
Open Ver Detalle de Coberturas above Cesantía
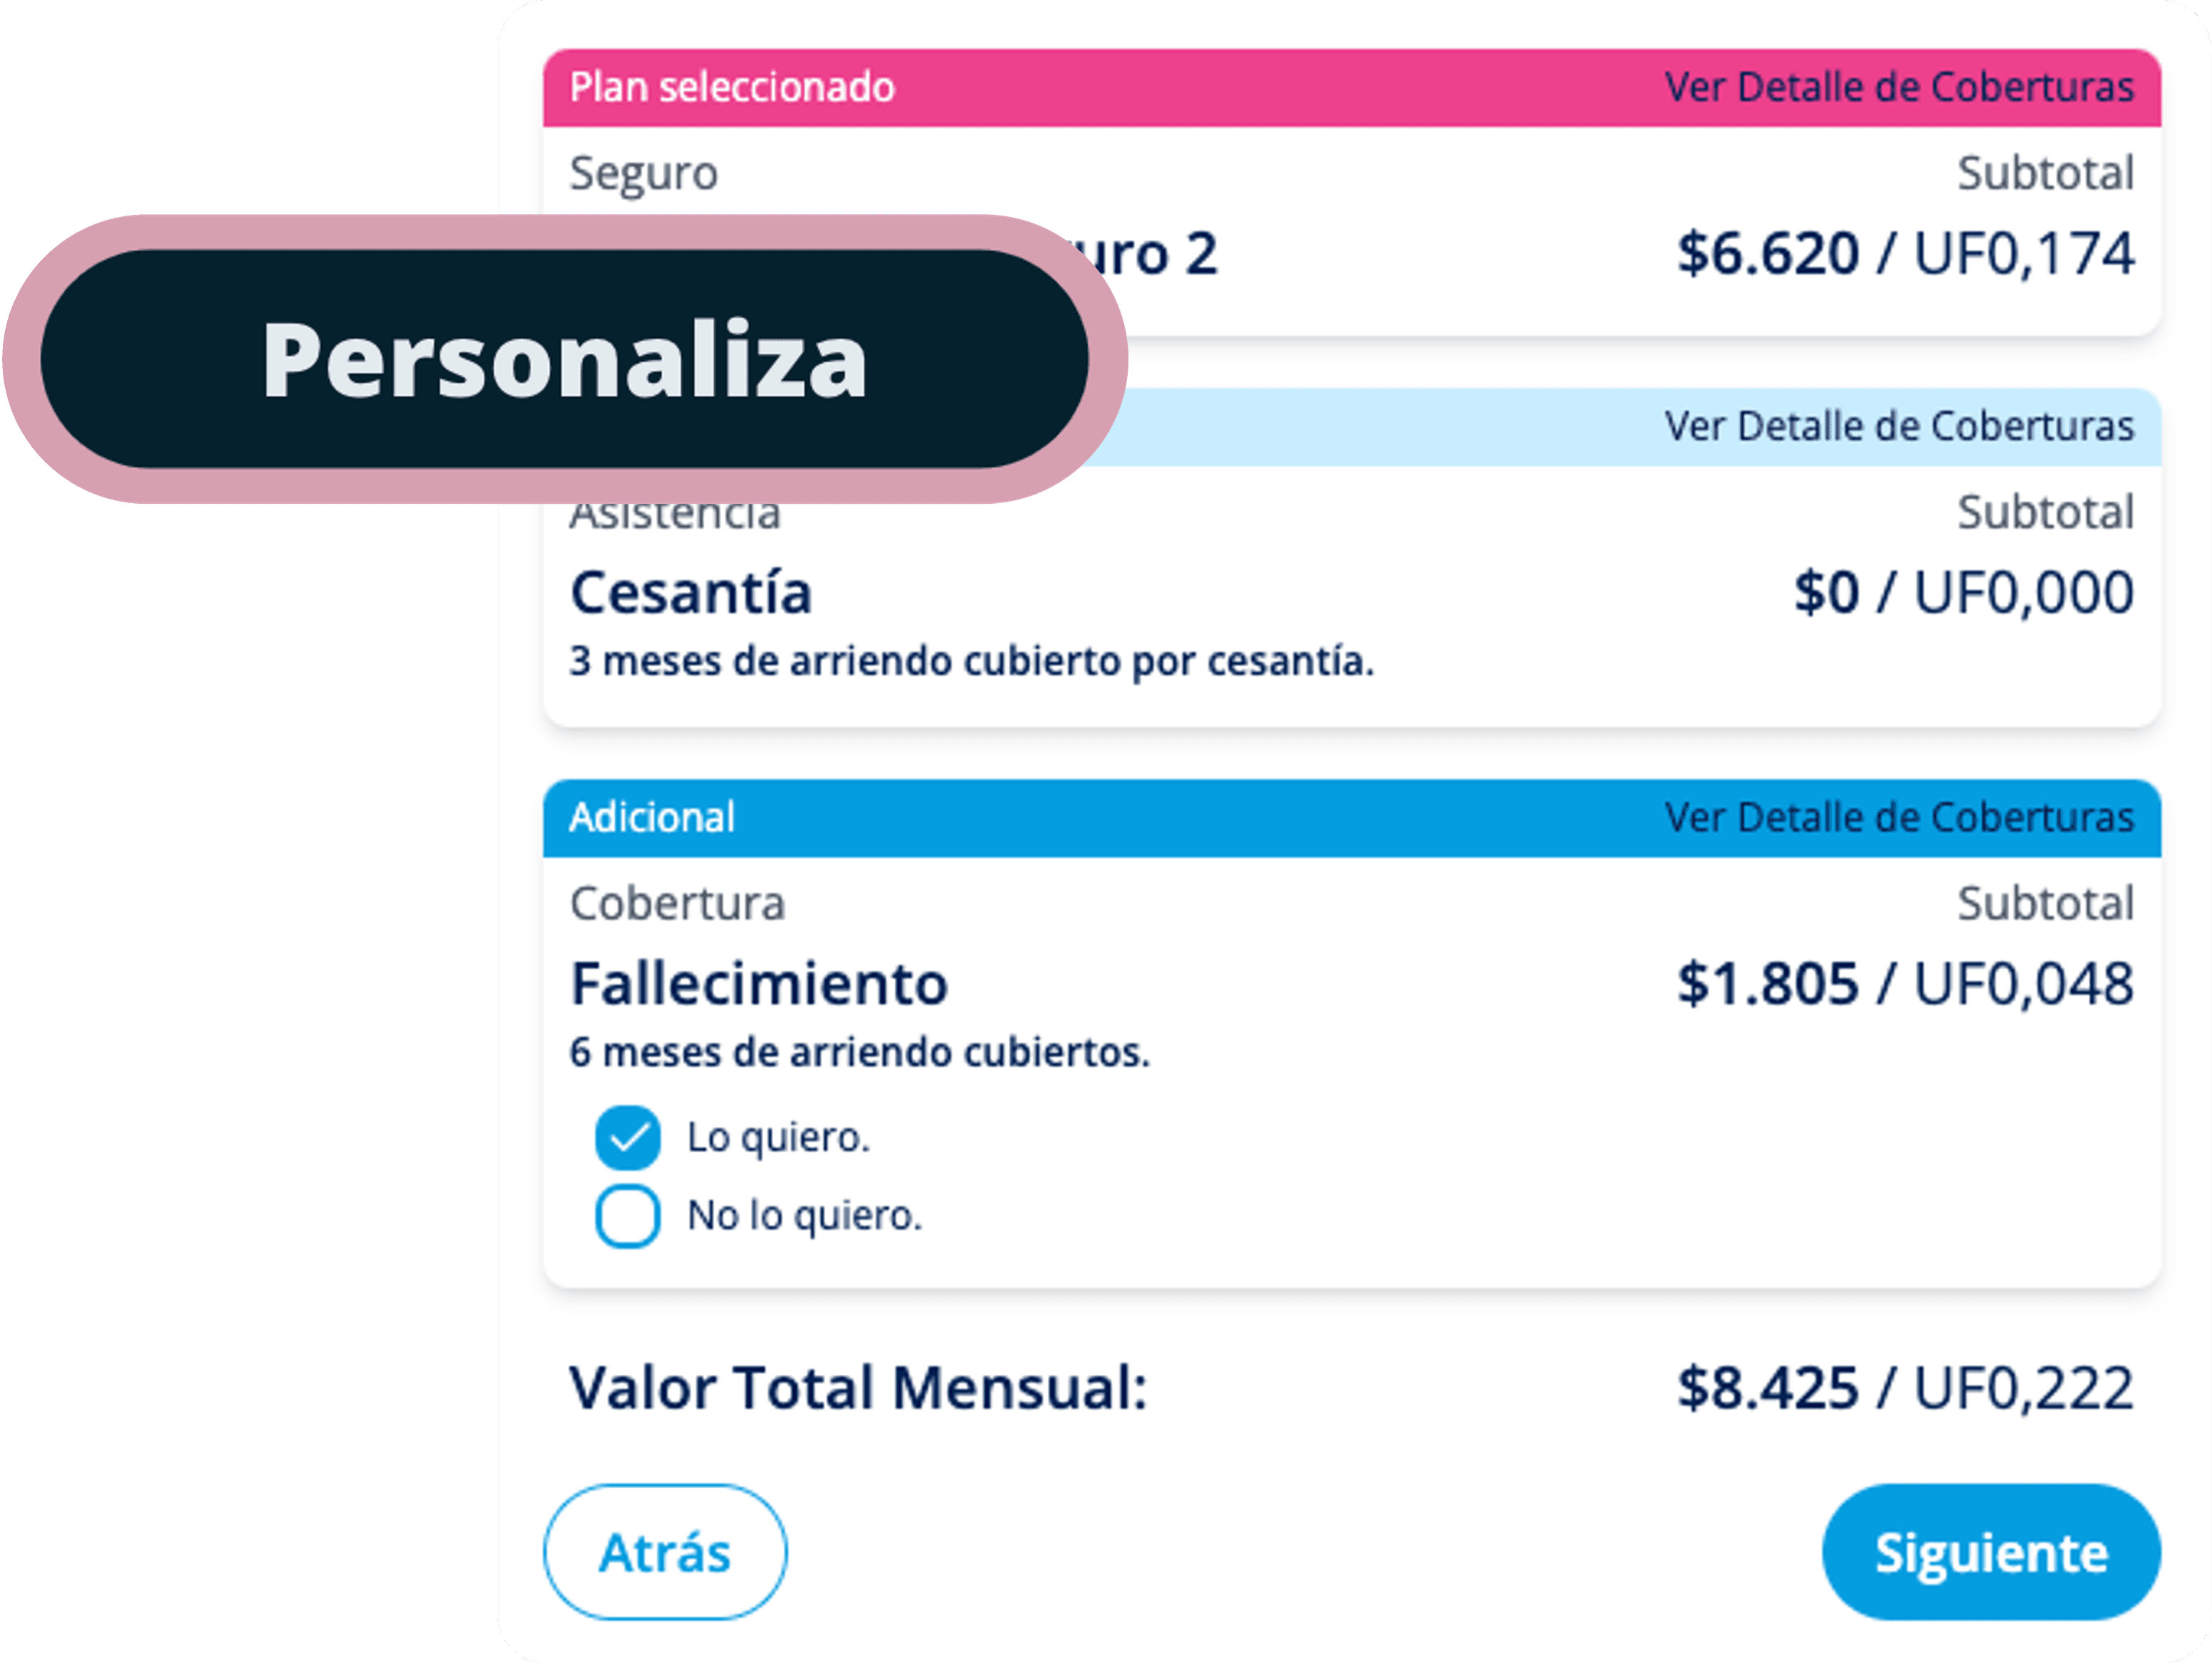coord(1898,427)
